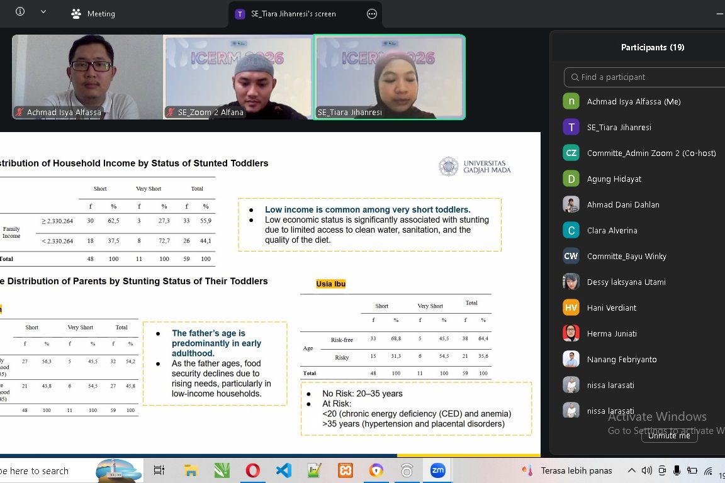Click the CW avatar of Committe_Bayu Winky
Screen dimensions: 725x483
tap(571, 256)
